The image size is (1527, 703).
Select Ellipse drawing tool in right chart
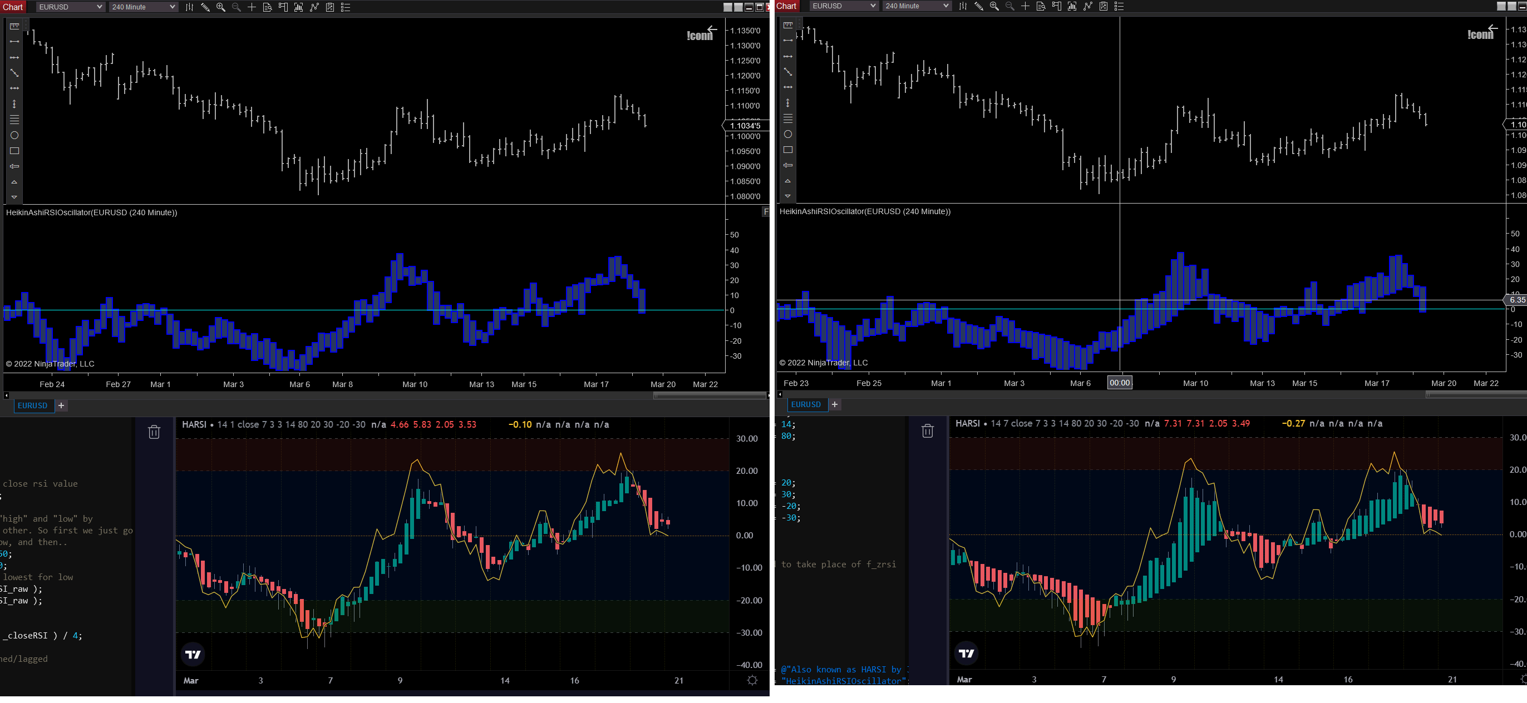(788, 134)
